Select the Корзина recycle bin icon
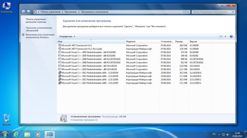The image size is (247, 138). click(6, 120)
